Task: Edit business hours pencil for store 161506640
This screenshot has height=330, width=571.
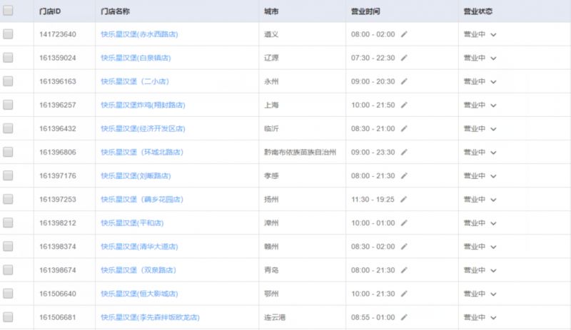Action: tap(404, 294)
